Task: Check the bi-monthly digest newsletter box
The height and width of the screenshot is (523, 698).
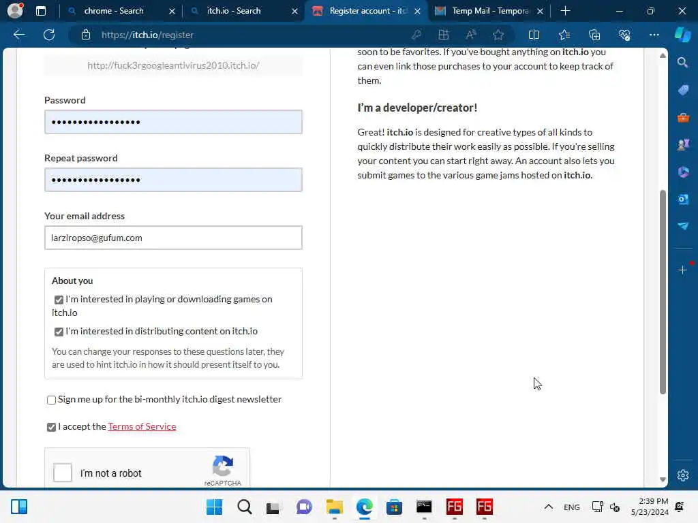Action: click(51, 400)
